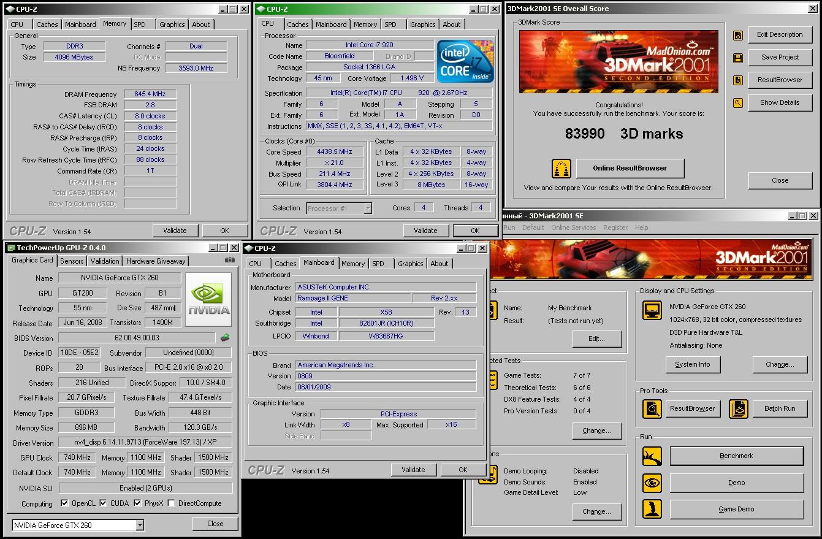The width and height of the screenshot is (822, 539).
Task: Toggle the DirectCompute checkbox
Action: [x=172, y=503]
